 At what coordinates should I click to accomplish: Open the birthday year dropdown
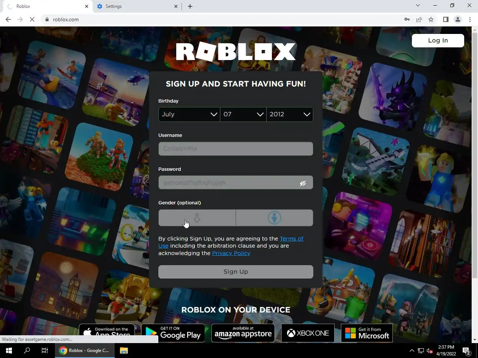(290, 114)
